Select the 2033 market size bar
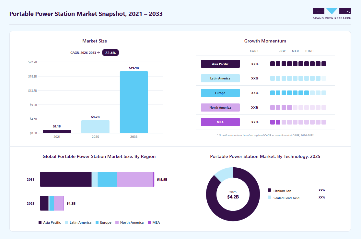361x239 pixels. 134,102
